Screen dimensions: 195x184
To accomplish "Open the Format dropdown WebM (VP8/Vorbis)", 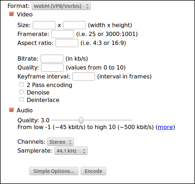I will point(61,6).
